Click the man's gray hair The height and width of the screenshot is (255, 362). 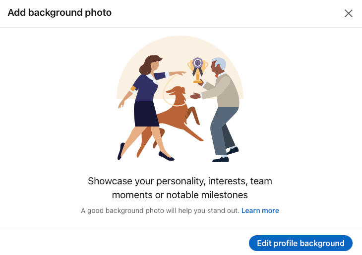[x=220, y=63]
